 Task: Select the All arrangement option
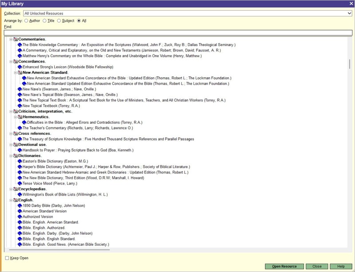79,20
